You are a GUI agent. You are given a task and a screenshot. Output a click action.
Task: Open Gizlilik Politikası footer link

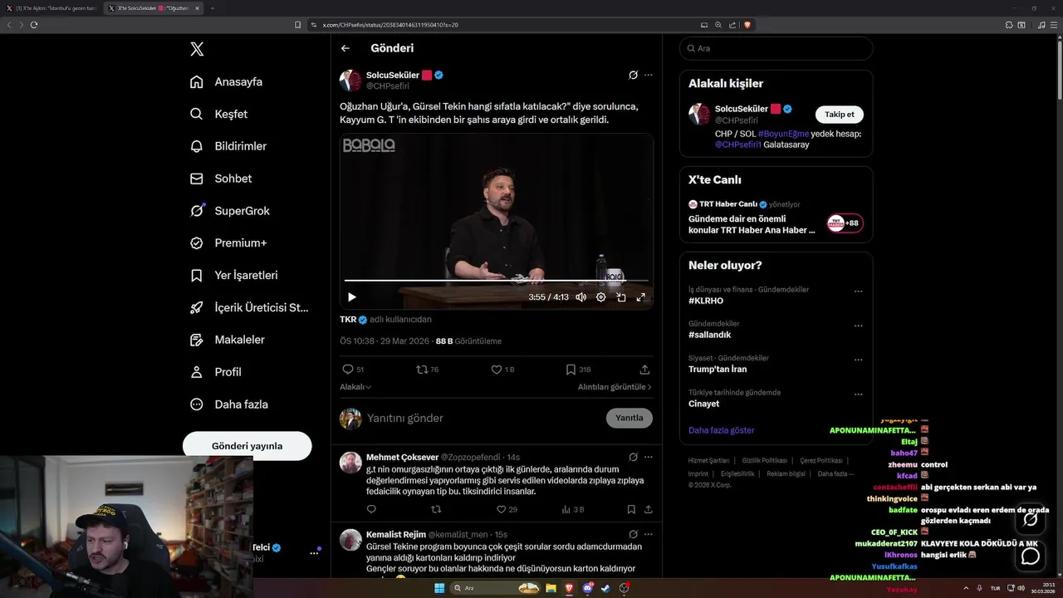(764, 460)
